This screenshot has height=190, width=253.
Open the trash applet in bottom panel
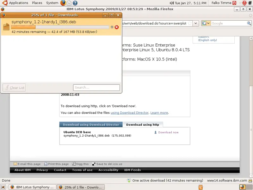(x=201, y=187)
